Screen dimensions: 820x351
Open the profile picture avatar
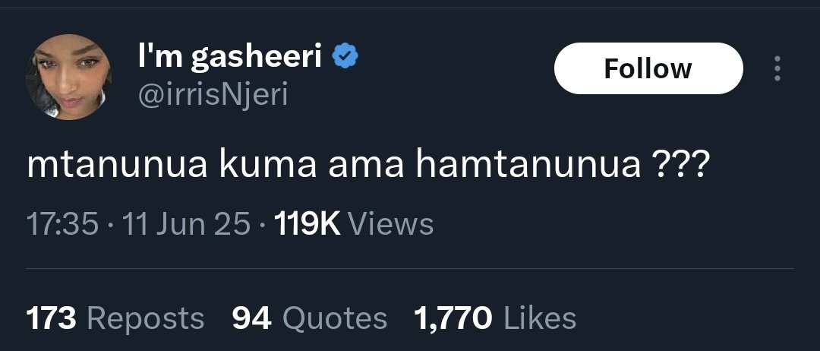click(x=68, y=77)
